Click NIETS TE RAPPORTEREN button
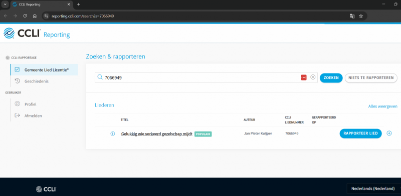The image size is (401, 196). [x=371, y=78]
